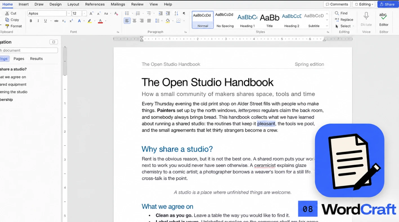Open the References ribbon tab
Viewport: 399px width, 222px height.
[95, 4]
